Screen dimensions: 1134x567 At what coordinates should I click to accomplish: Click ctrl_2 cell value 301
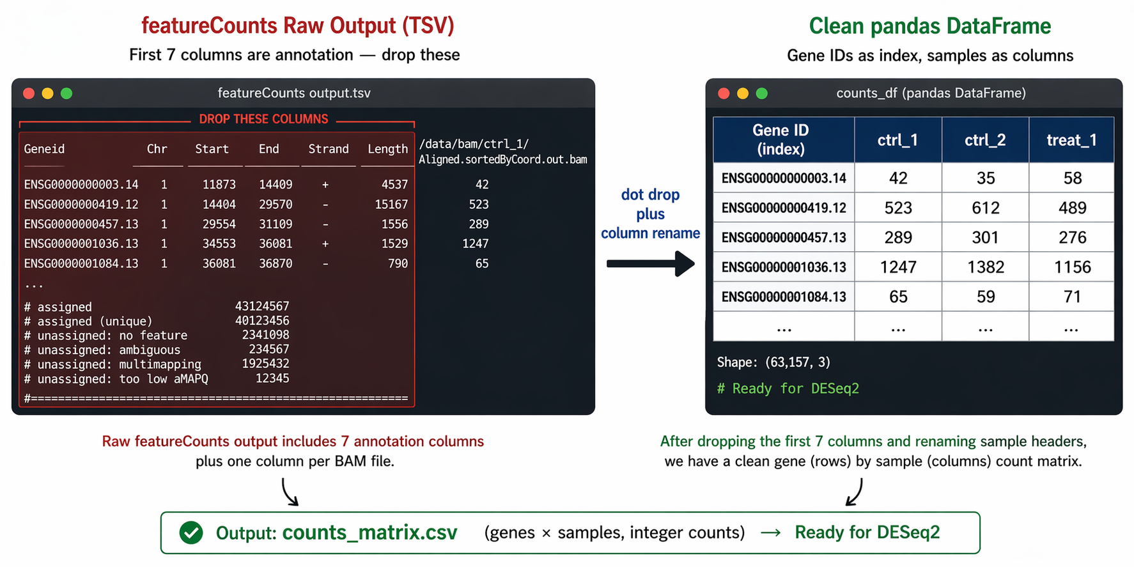[x=986, y=238]
